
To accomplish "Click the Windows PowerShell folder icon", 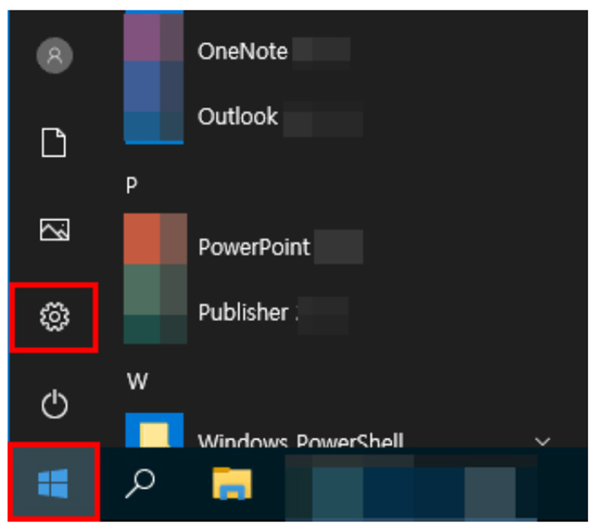I will click(154, 430).
